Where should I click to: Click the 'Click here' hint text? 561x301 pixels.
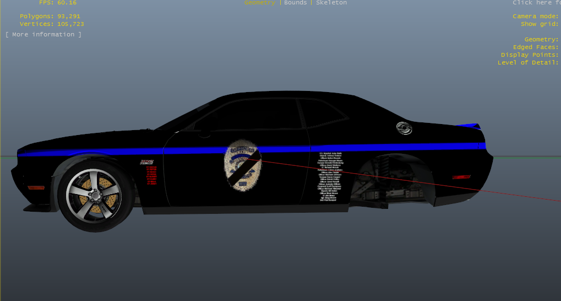pyautogui.click(x=536, y=3)
